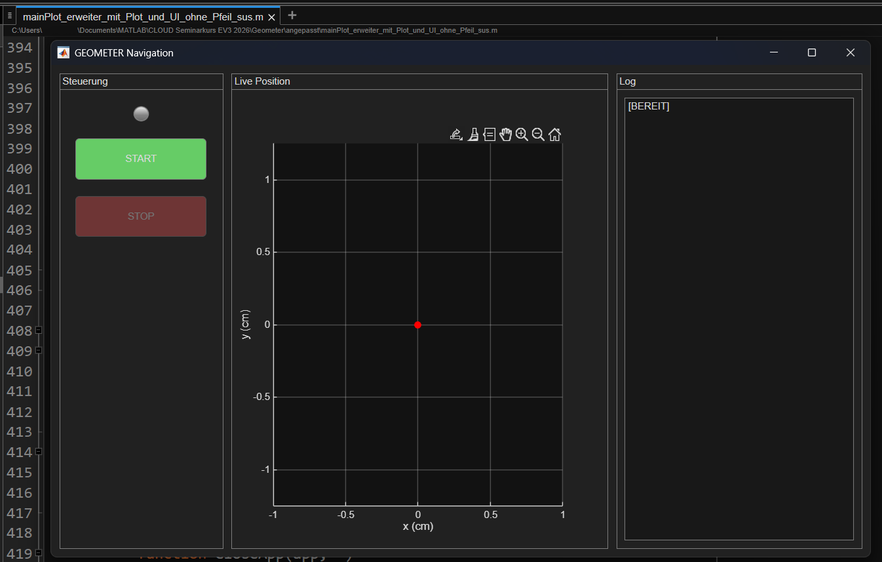Add a new editor tab with plus
Screen dimensions: 882x562
point(292,15)
